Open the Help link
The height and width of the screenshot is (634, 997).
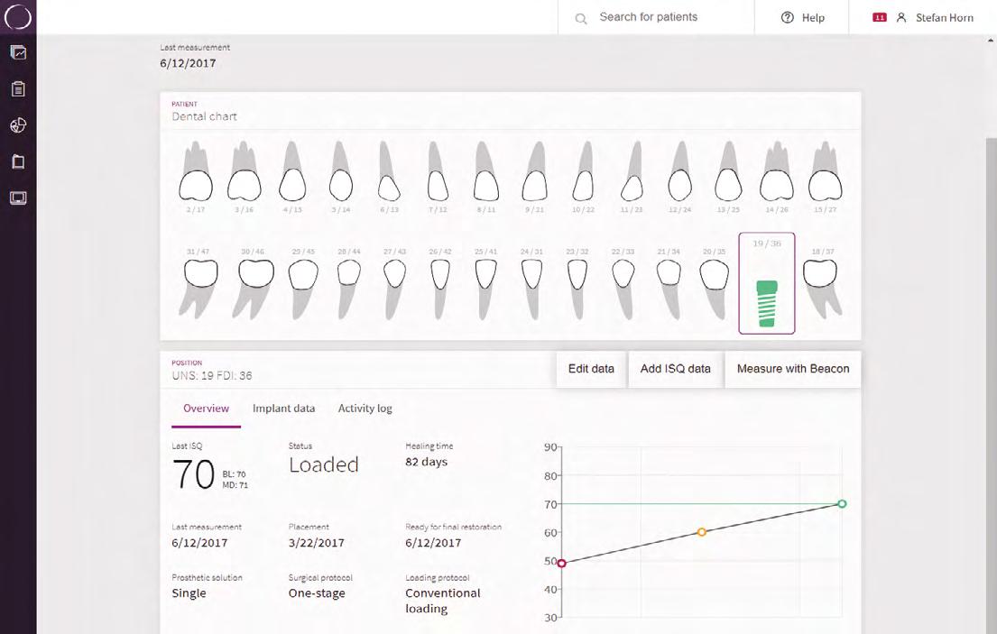click(802, 18)
